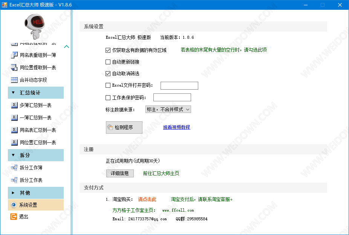The width and height of the screenshot is (349, 235).
Task: Select 同名表重组到一簿 menu item
Action: coord(38,55)
